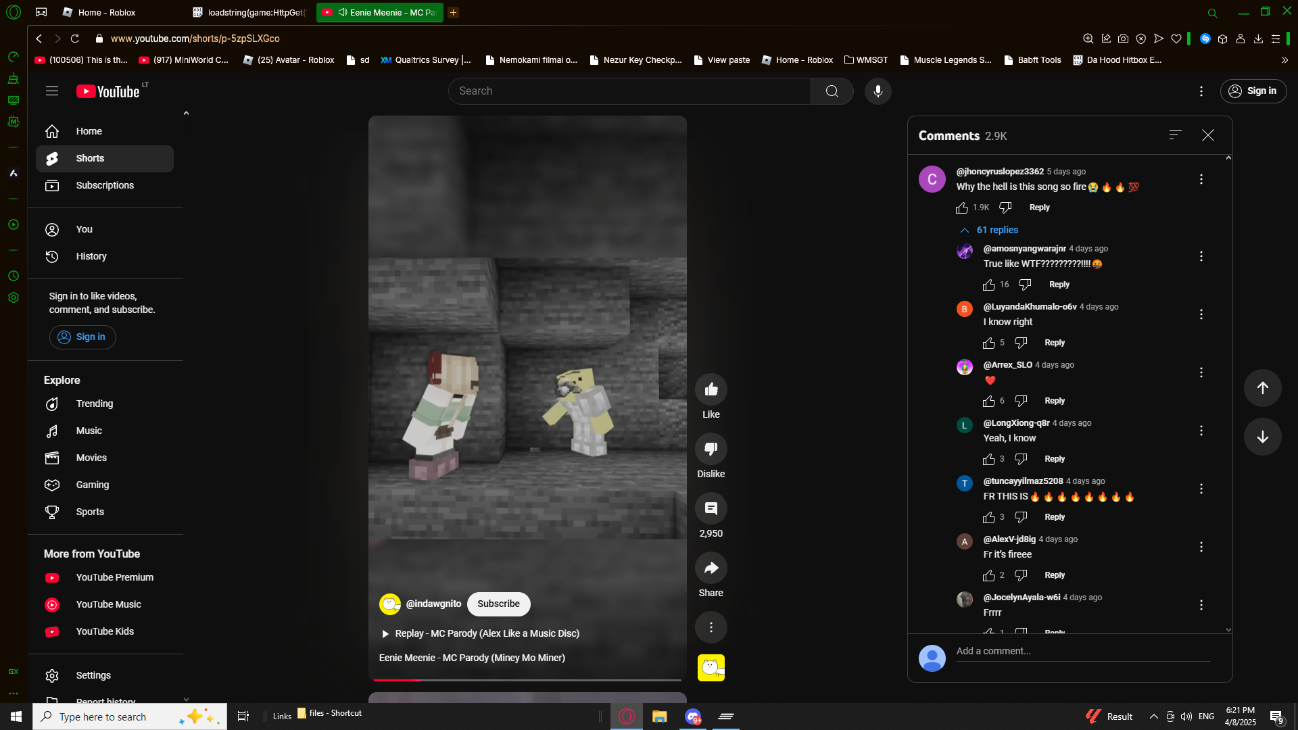The image size is (1298, 730).
Task: Dislike the comment by @amosnyangwarajnr
Action: coord(1025,285)
